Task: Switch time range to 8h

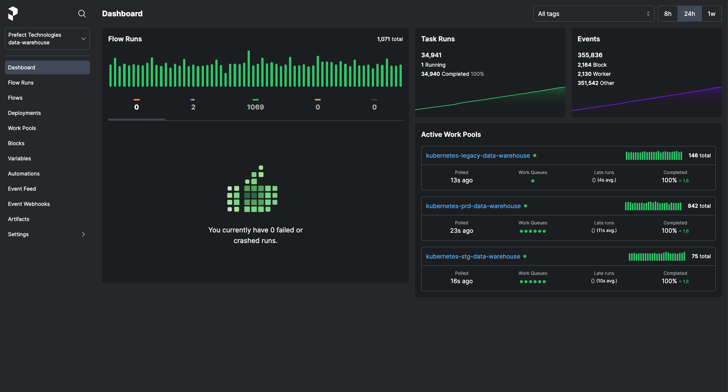Action: (668, 14)
